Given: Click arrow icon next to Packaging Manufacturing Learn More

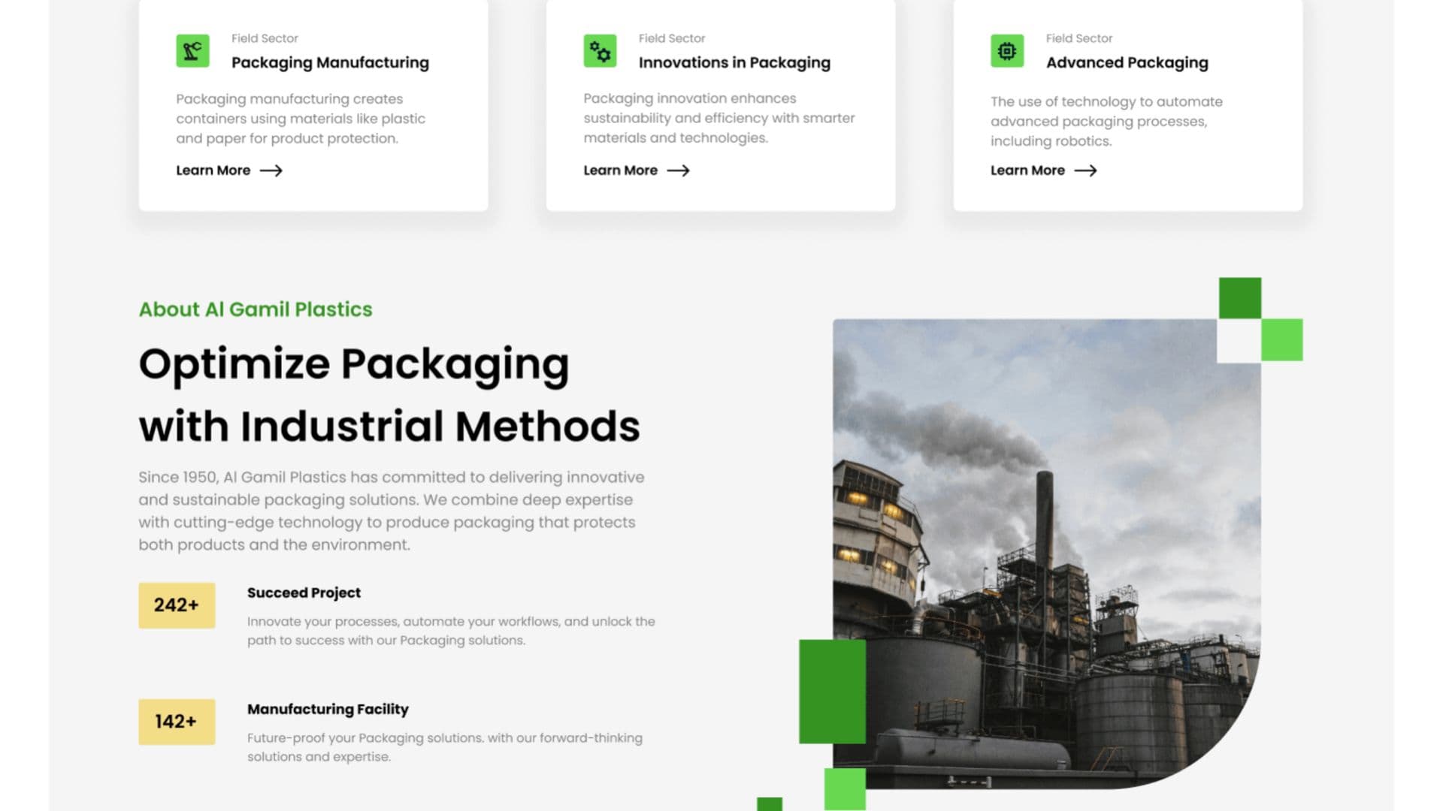Looking at the screenshot, I should 271,170.
